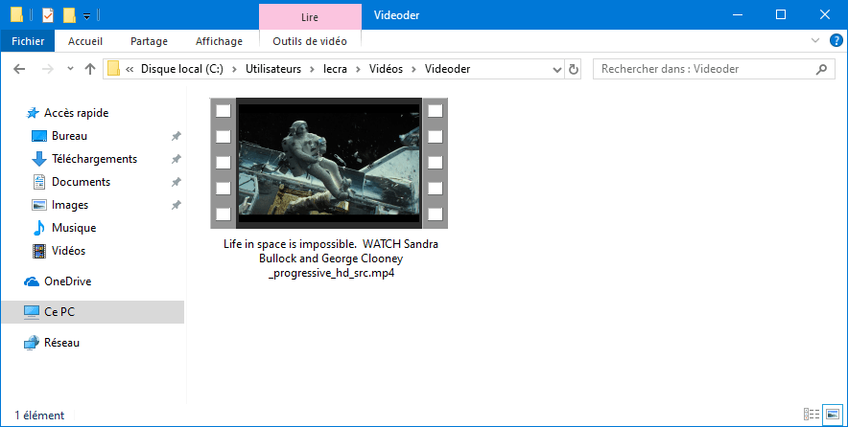This screenshot has width=848, height=427.
Task: Click the Images picture icon
Action: [x=39, y=205]
